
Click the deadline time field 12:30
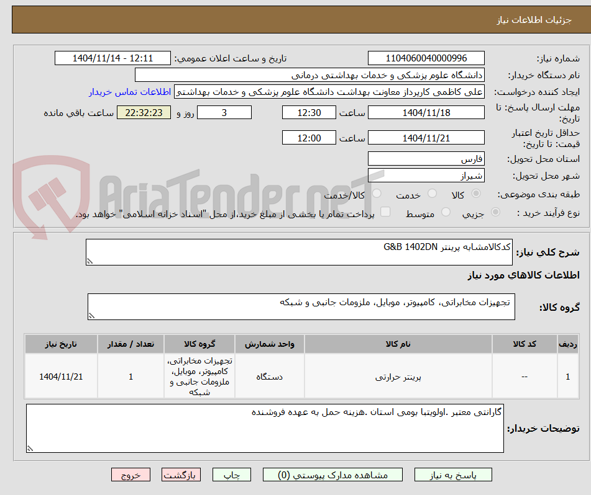coord(309,112)
